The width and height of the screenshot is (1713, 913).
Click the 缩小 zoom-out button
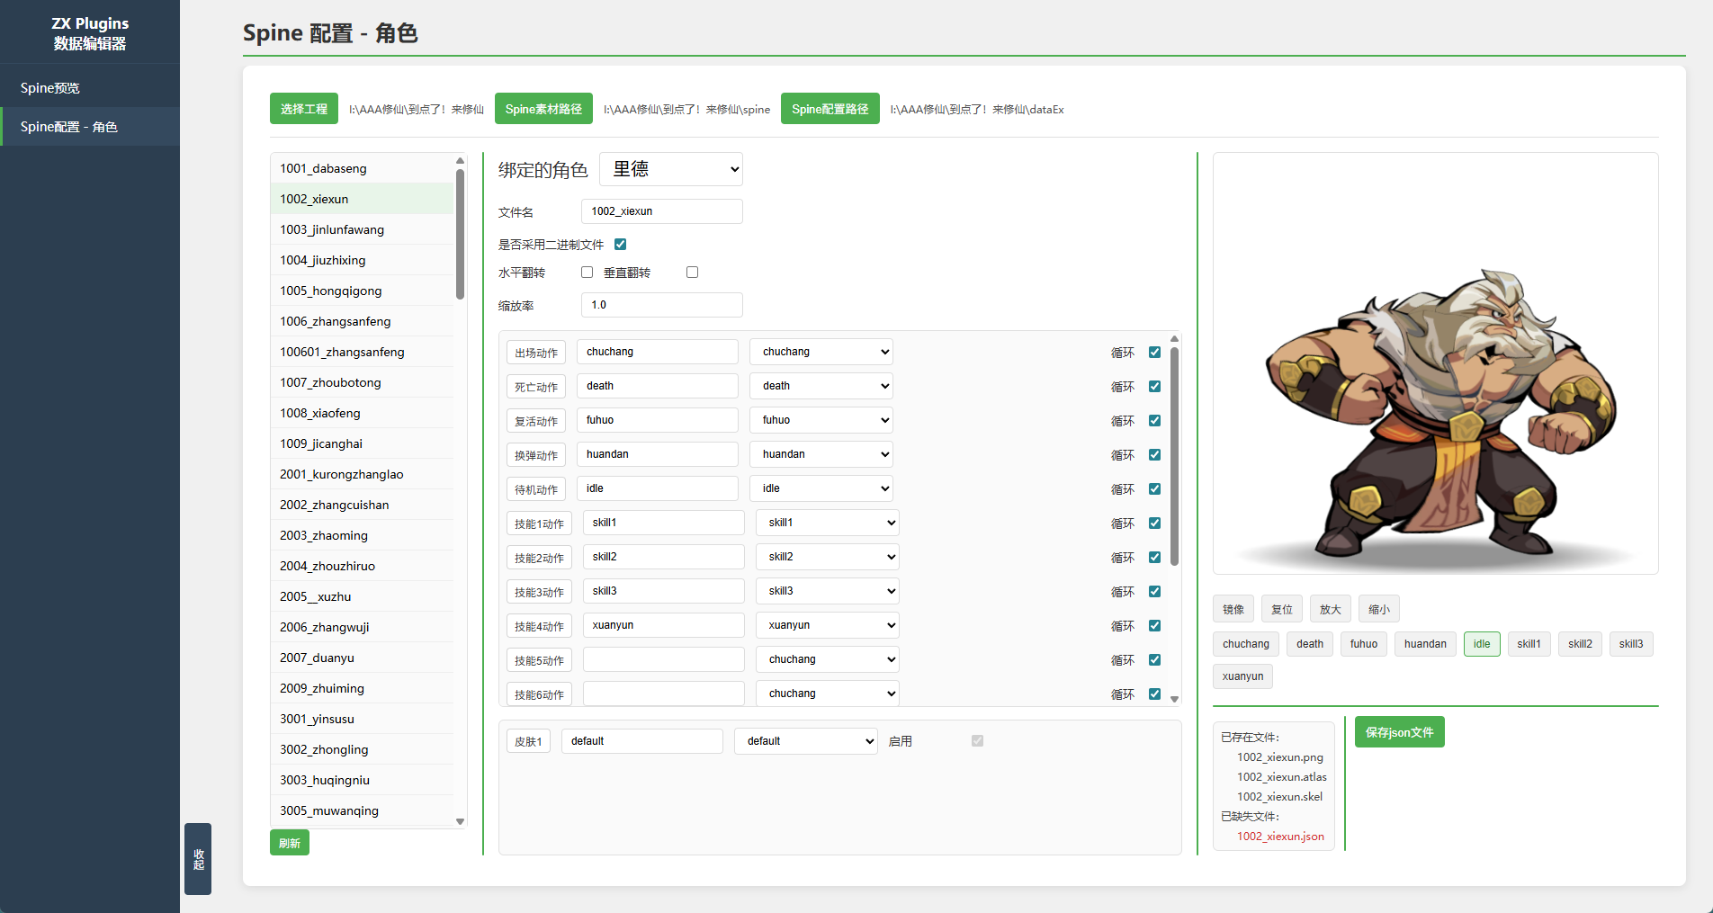click(1379, 609)
